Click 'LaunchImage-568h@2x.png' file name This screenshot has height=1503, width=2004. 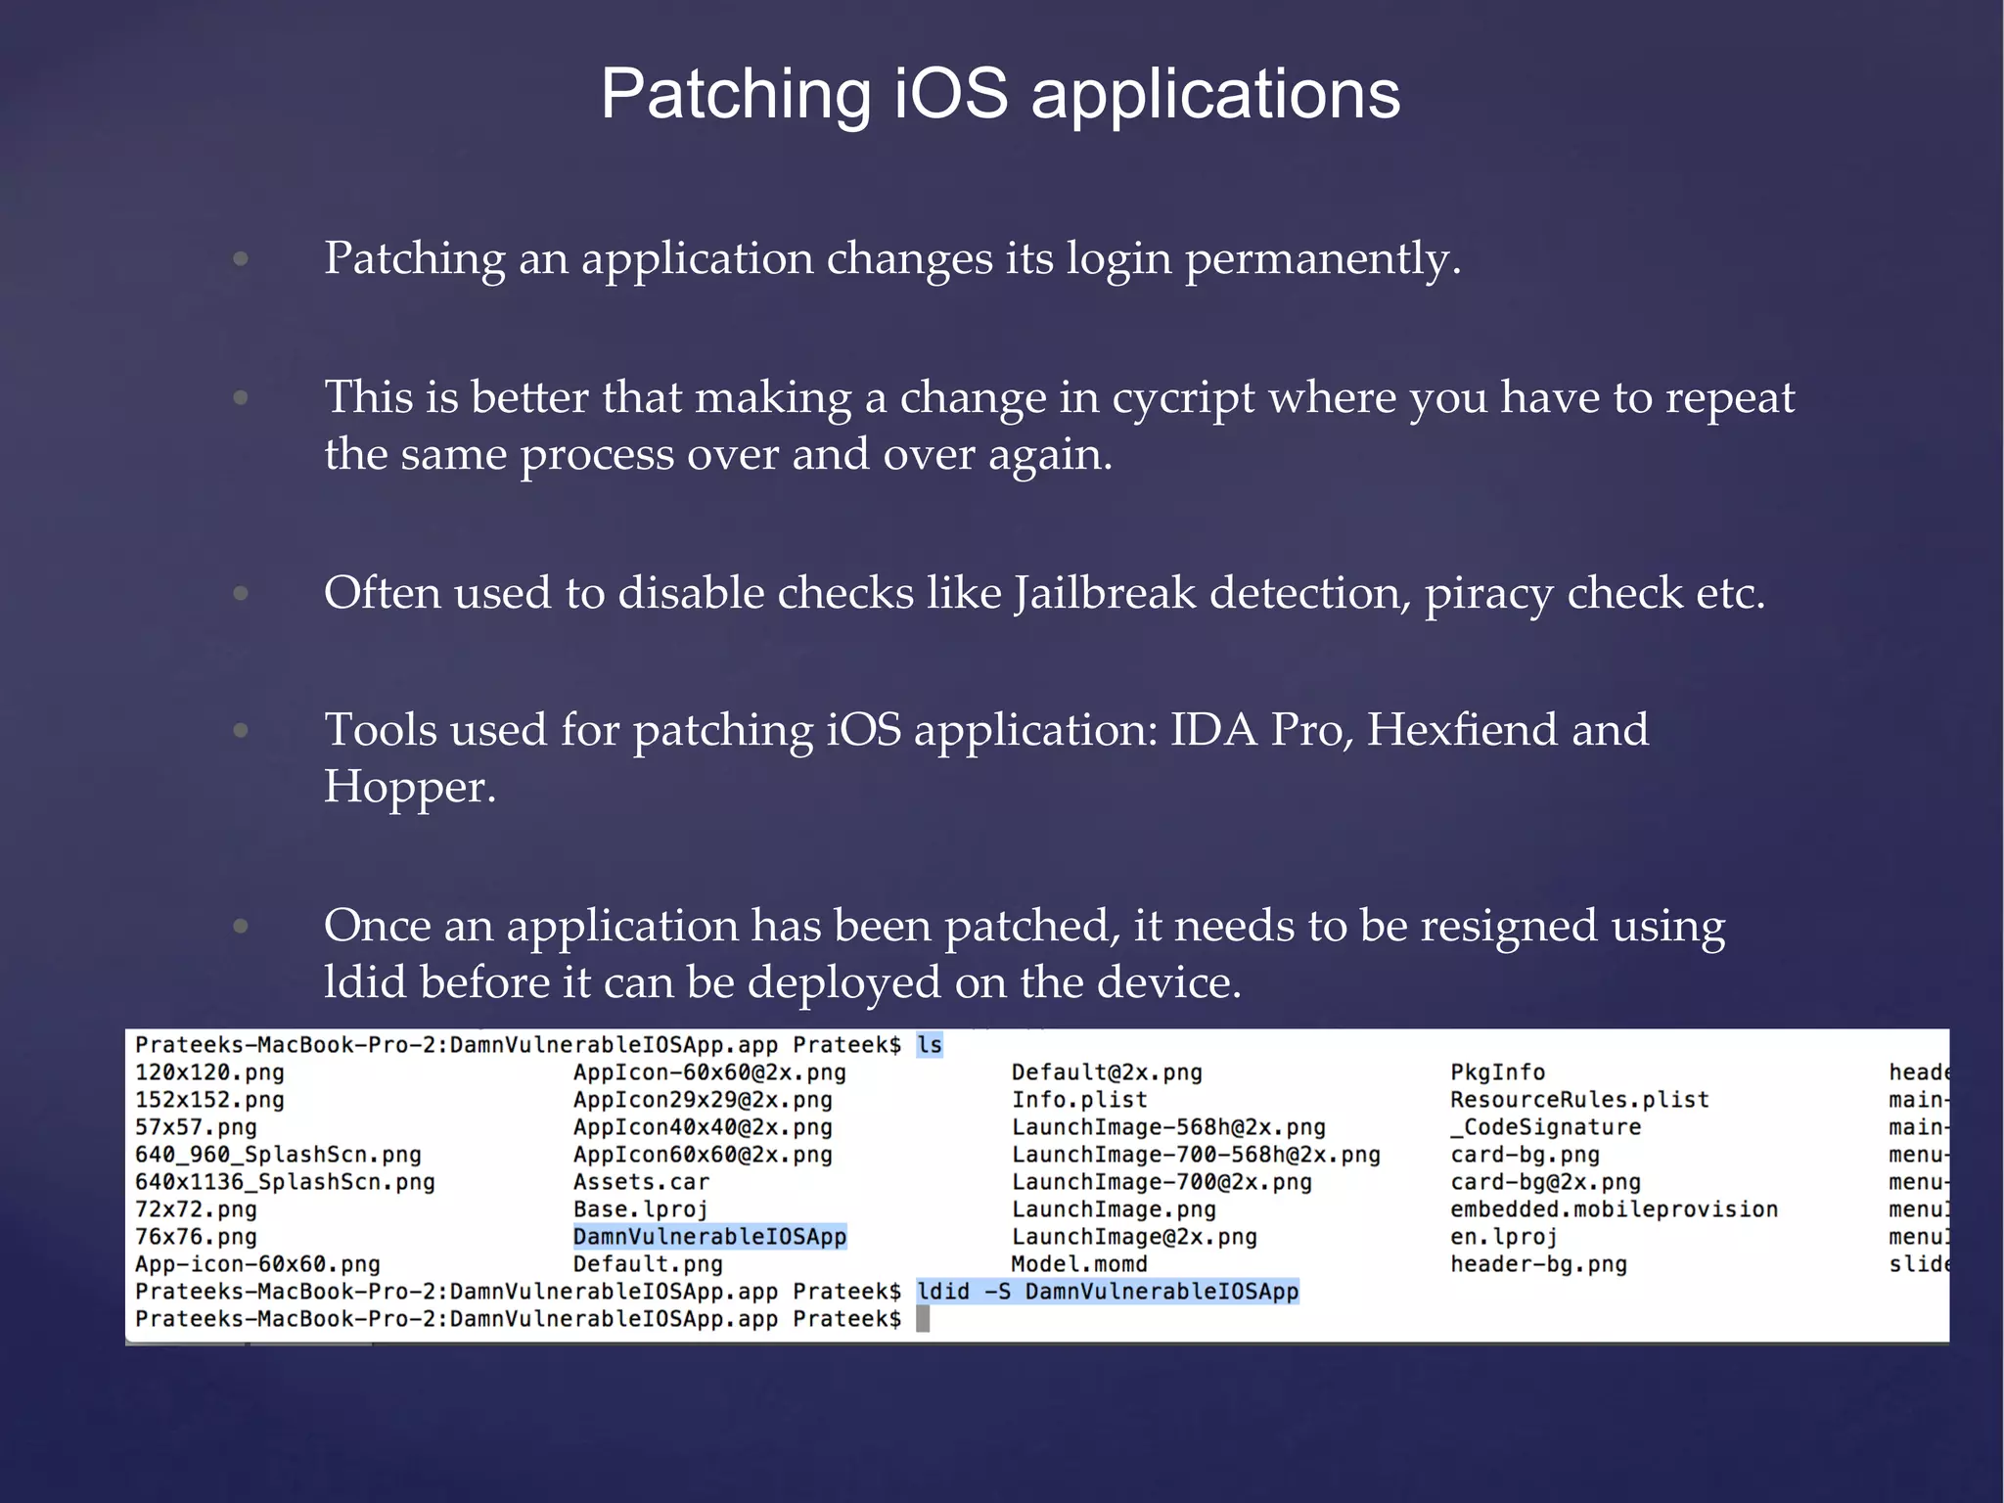pos(1168,1127)
